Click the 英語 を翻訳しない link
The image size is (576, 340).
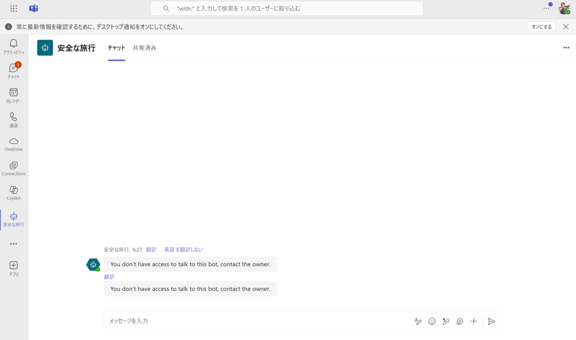[183, 249]
